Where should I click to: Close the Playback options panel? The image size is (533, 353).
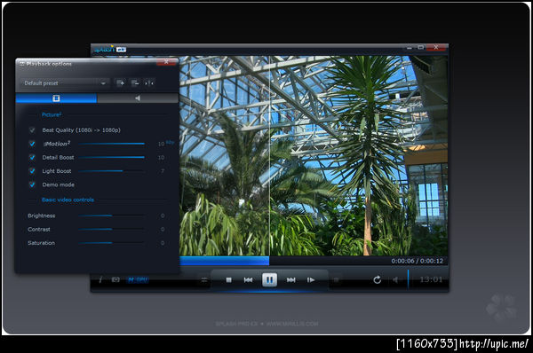[x=166, y=62]
